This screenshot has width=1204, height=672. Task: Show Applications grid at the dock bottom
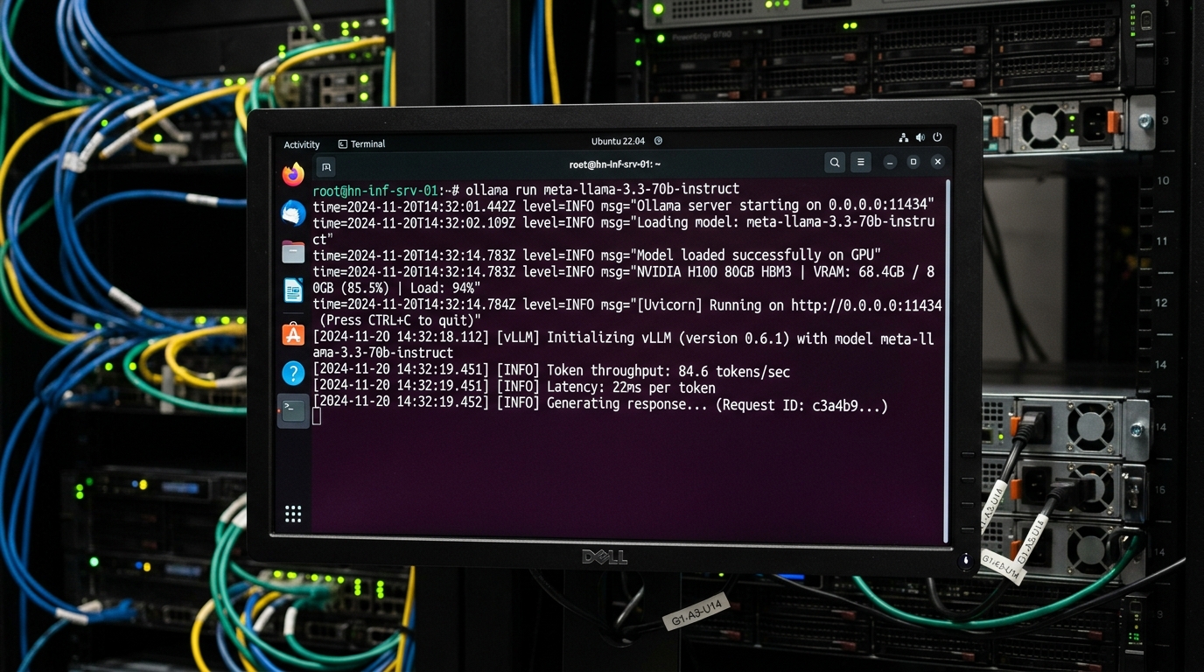293,514
